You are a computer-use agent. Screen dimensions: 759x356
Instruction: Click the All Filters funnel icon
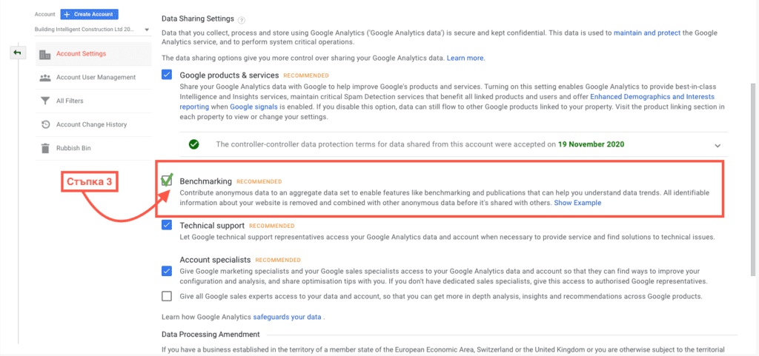tap(45, 101)
